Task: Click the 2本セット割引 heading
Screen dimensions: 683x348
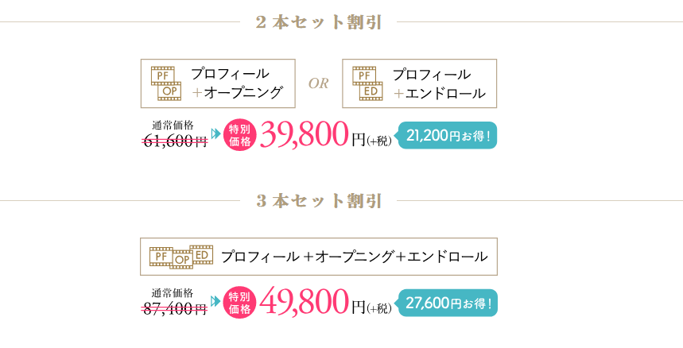Action: click(x=320, y=22)
